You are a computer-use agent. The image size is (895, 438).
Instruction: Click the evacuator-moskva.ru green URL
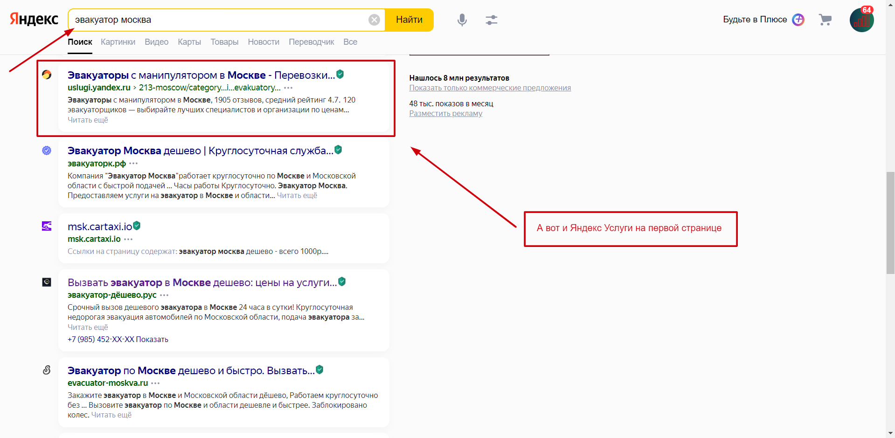click(x=108, y=383)
